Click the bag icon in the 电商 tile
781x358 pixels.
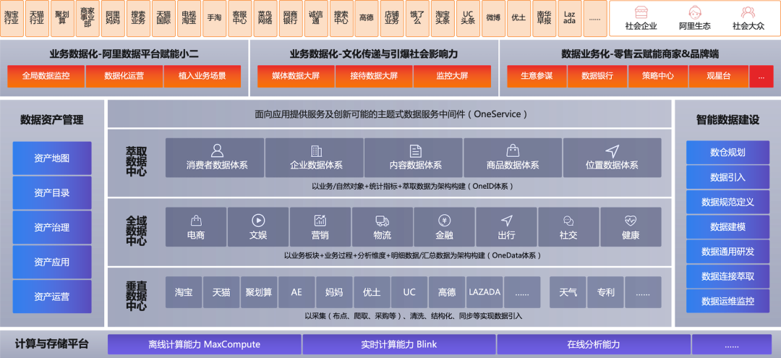tap(196, 220)
